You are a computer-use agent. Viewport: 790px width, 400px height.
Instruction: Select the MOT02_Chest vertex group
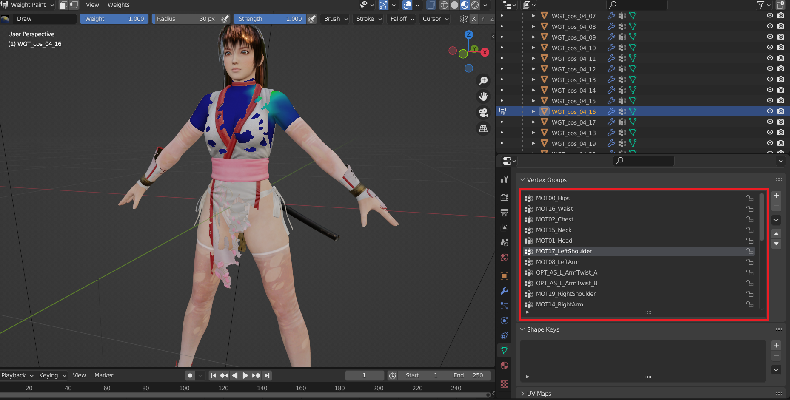click(x=639, y=219)
